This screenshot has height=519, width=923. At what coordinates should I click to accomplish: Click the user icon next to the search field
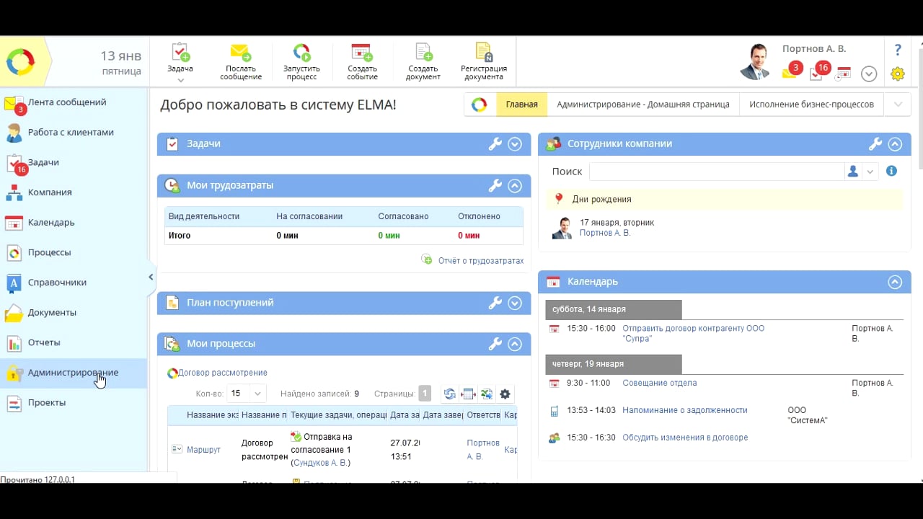point(853,172)
